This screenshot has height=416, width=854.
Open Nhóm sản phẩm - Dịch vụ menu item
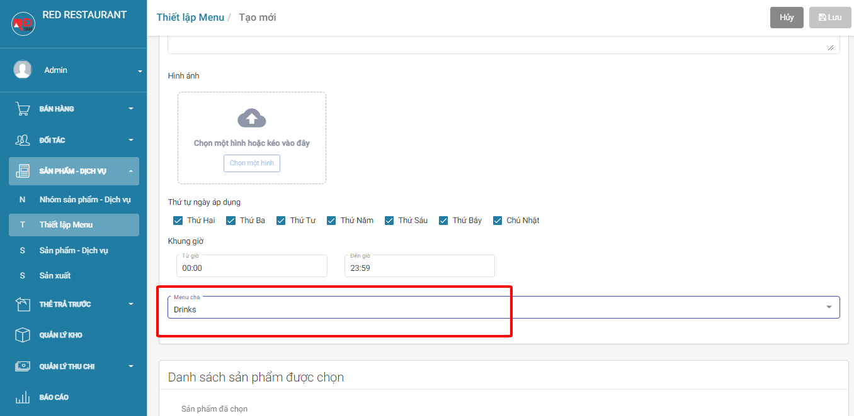tap(84, 199)
